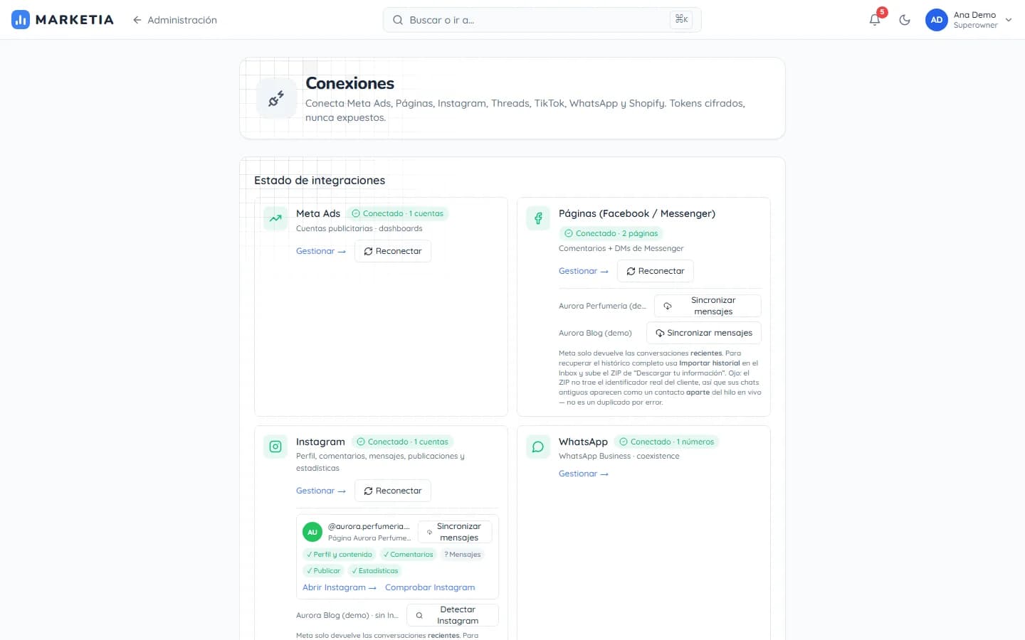The height and width of the screenshot is (640, 1025).
Task: Focus the Buscar o ir a search field
Action: click(542, 20)
